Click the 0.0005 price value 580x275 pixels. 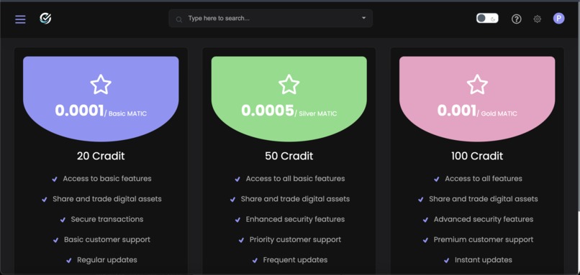pos(268,111)
